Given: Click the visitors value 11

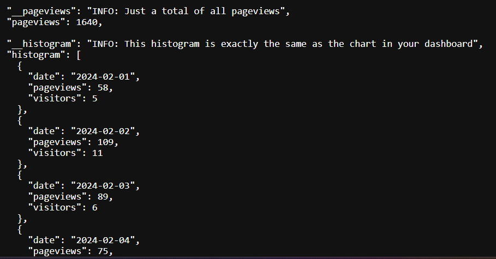Looking at the screenshot, I should [x=98, y=153].
